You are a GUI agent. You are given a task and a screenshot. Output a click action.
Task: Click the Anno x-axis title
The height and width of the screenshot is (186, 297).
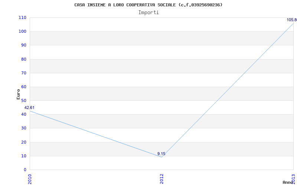click(x=288, y=182)
